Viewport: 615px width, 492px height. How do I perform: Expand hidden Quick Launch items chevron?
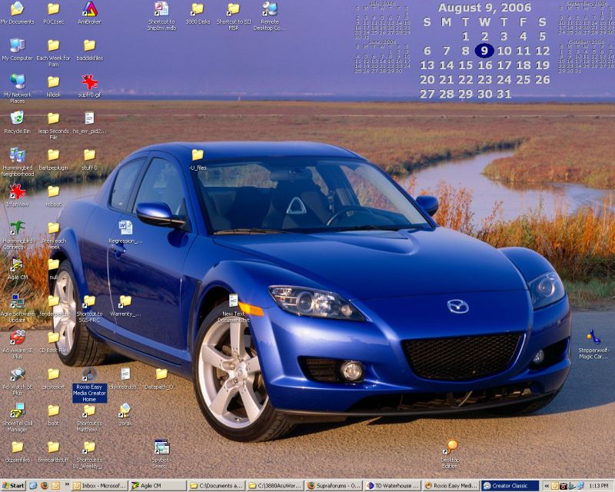67,484
